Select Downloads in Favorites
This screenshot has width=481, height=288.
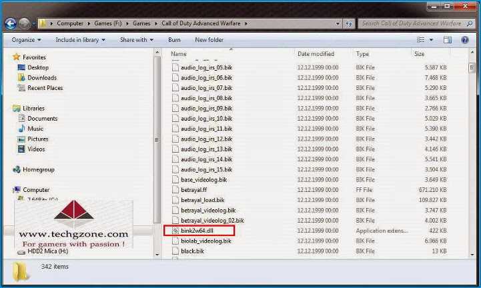click(x=42, y=77)
